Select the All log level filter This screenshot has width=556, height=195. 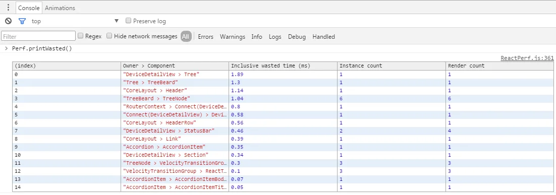click(x=186, y=36)
